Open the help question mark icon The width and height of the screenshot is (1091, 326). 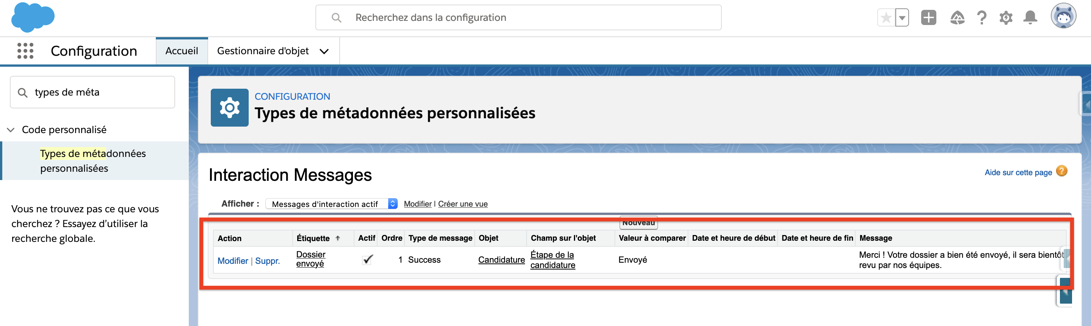(x=982, y=18)
